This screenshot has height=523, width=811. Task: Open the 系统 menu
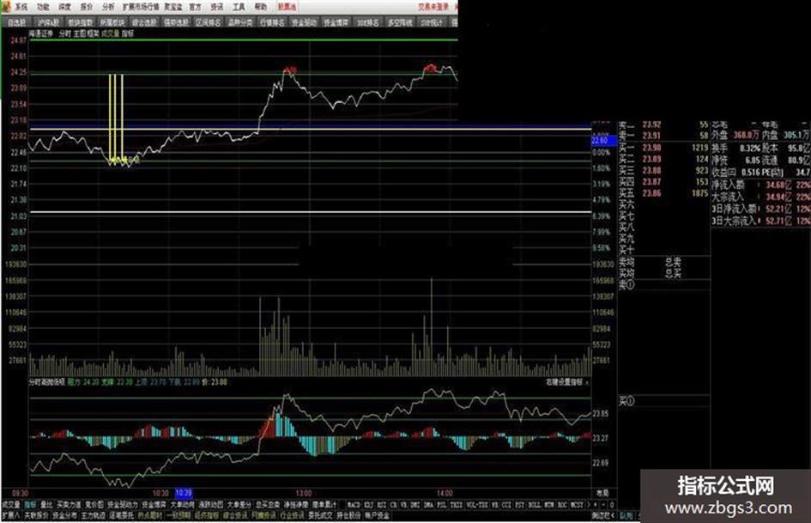click(x=21, y=7)
